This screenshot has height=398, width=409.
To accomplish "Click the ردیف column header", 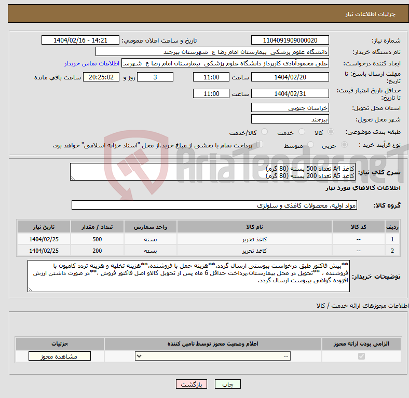I will (392, 227).
